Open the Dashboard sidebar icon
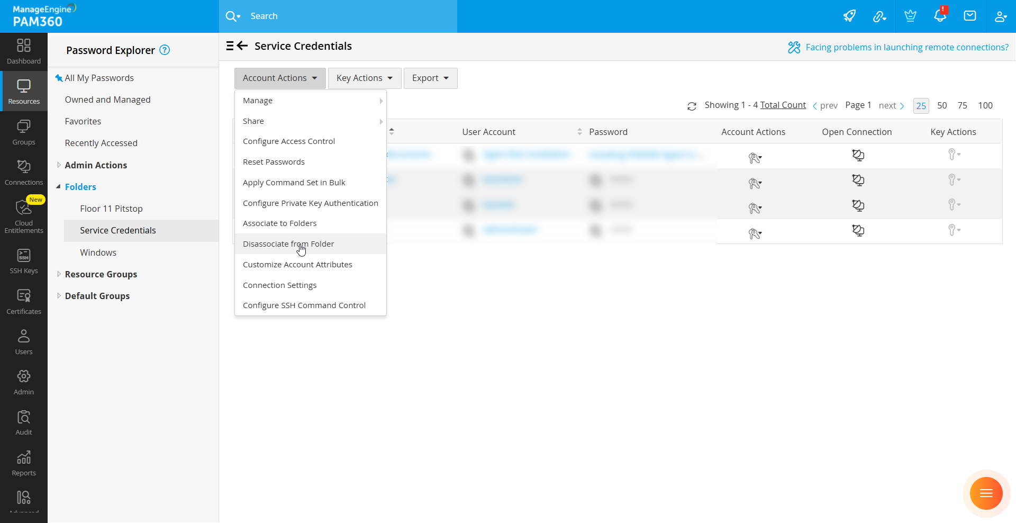 (24, 51)
